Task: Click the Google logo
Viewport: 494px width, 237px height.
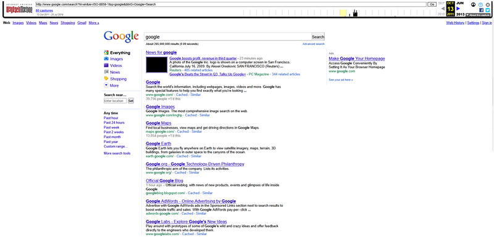Action: (x=121, y=37)
